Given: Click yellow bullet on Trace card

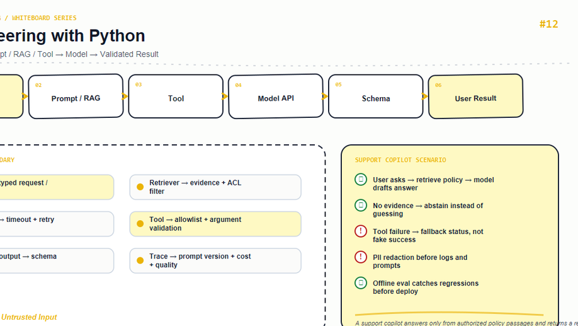Looking at the screenshot, I should [140, 260].
